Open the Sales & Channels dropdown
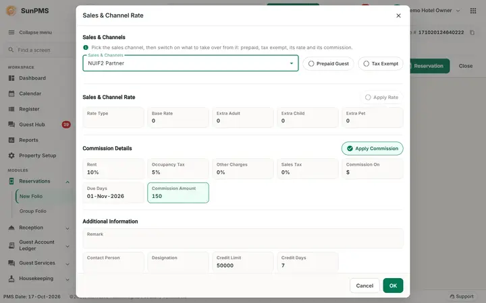This screenshot has height=303, width=486. 190,63
